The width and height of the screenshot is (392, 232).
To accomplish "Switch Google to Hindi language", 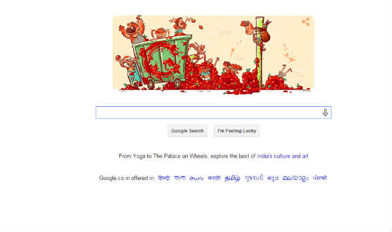I will click(x=164, y=178).
